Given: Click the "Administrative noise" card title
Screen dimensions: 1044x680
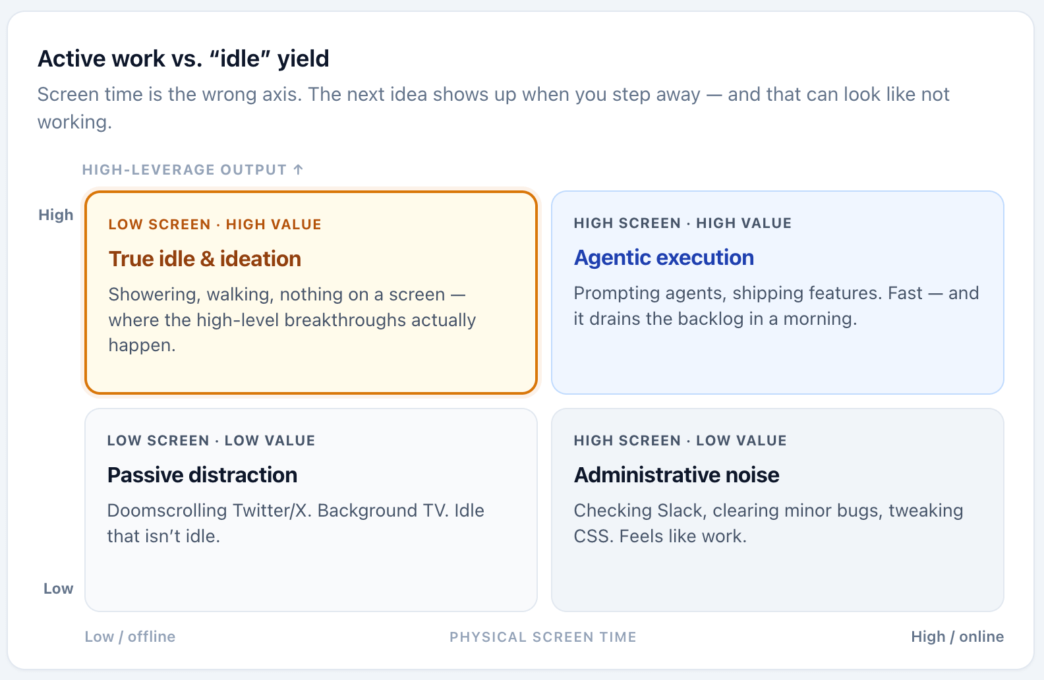Looking at the screenshot, I should (x=676, y=475).
